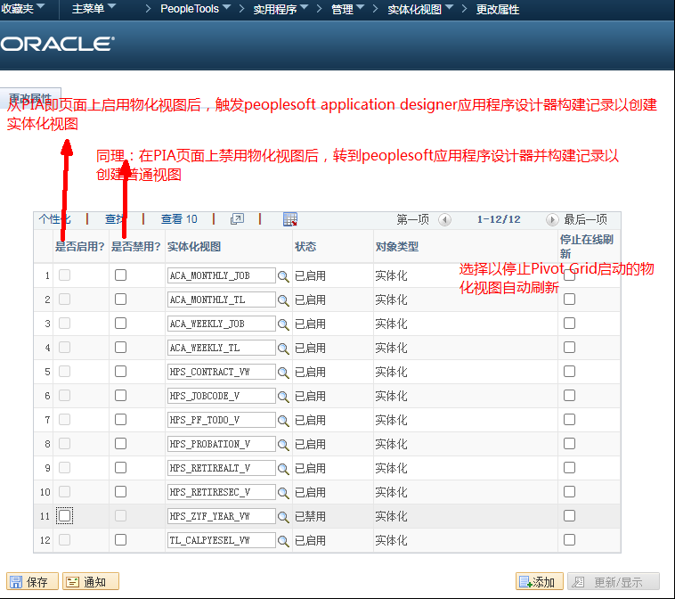Select the 已禁用 status cell

[x=310, y=516]
